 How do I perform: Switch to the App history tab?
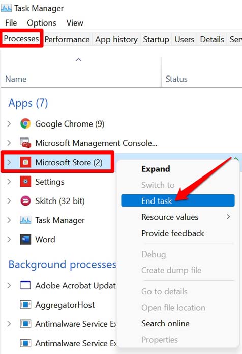point(116,39)
